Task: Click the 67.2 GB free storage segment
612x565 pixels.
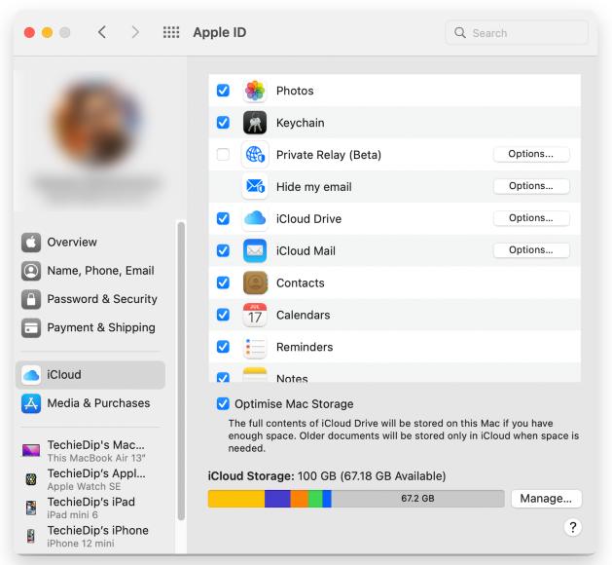Action: click(x=418, y=499)
